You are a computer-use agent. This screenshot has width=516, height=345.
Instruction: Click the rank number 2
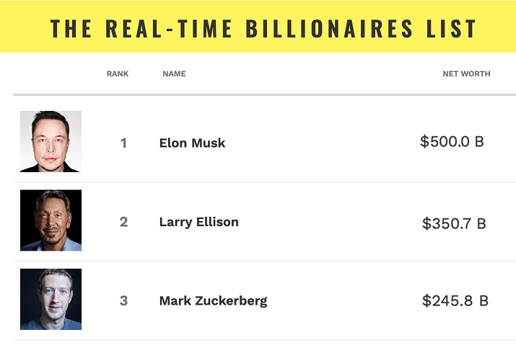point(123,222)
